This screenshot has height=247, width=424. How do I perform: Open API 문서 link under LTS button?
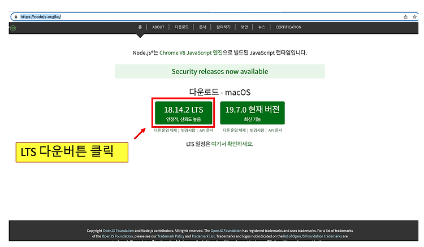206,130
